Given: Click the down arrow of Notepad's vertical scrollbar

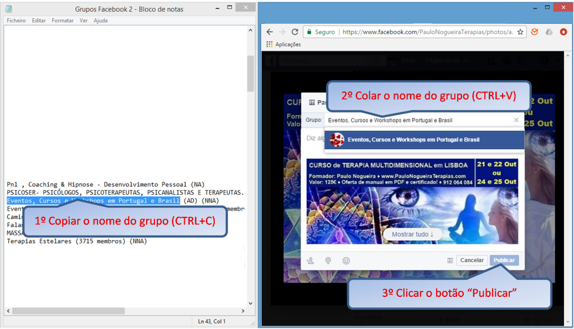Looking at the screenshot, I should [x=250, y=303].
